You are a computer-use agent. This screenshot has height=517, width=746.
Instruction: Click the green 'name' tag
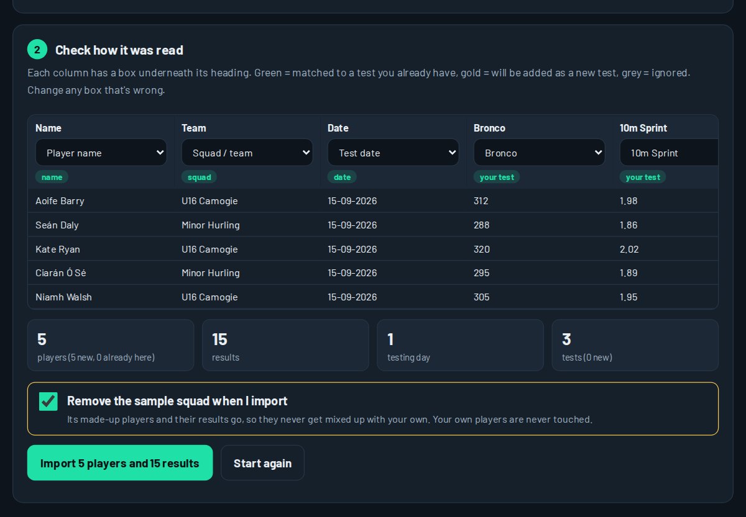52,177
